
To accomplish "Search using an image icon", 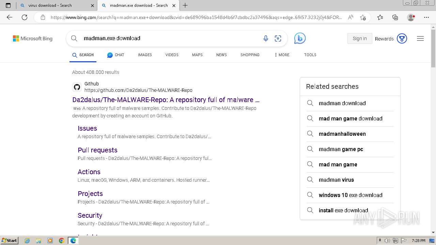I will (278, 38).
